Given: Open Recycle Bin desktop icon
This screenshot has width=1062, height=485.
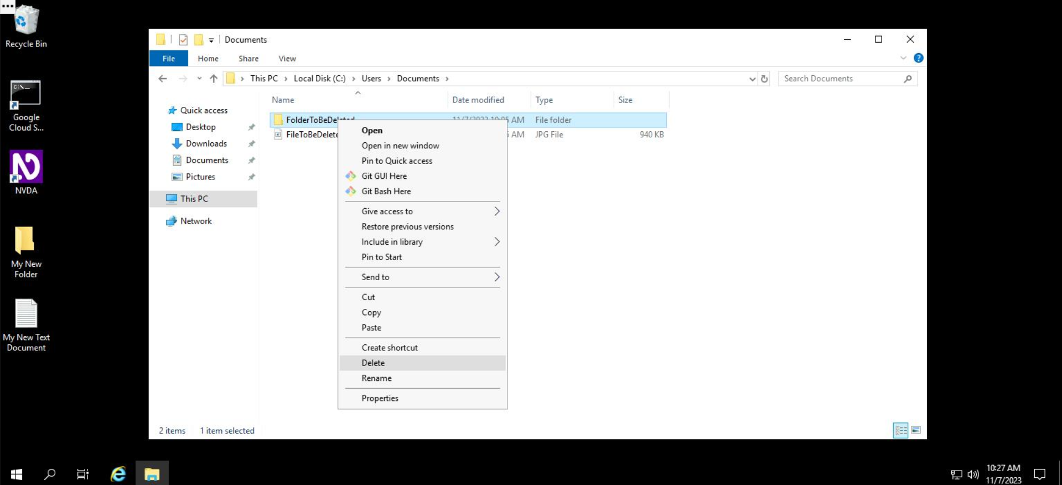Looking at the screenshot, I should 25,27.
